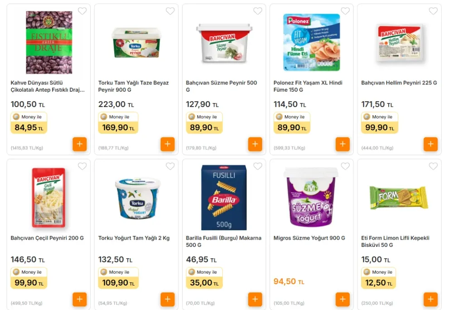Click the Eti Form biscuit product image
The height and width of the screenshot is (310, 453).
tap(399, 198)
